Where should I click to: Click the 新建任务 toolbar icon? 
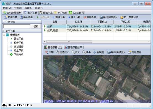[6, 17]
